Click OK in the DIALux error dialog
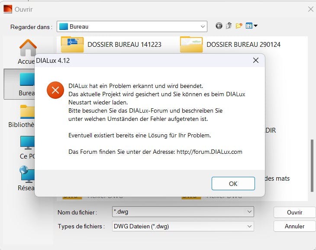Image resolution: width=316 pixels, height=250 pixels. 233,183
